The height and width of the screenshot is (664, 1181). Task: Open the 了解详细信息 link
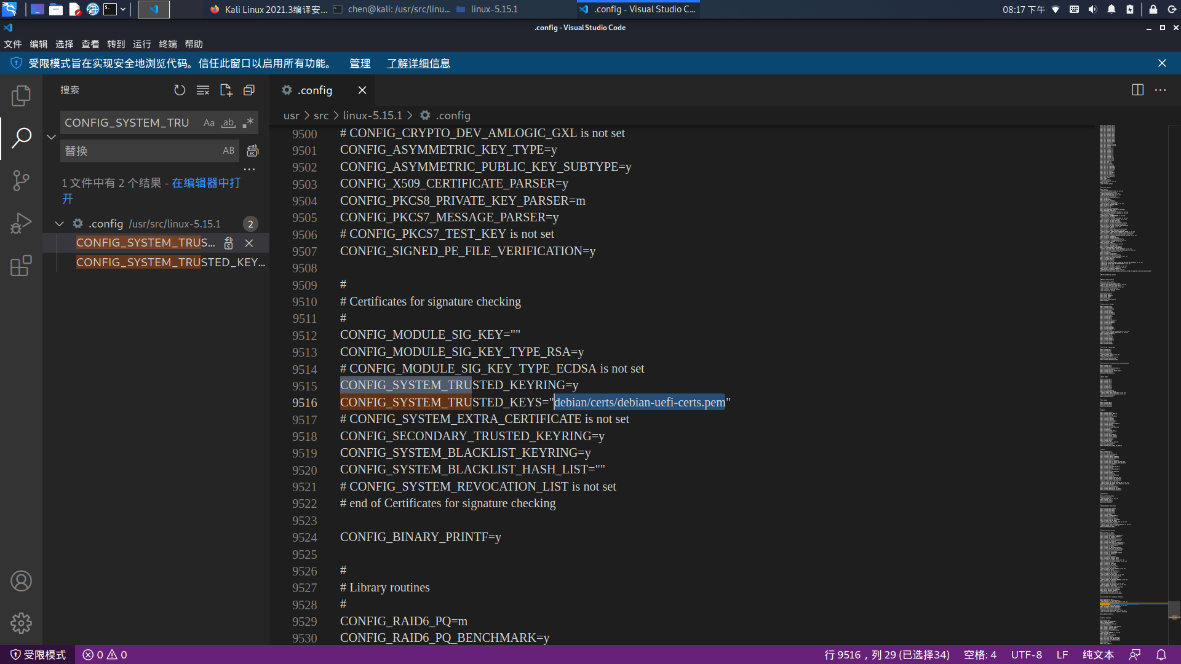coord(418,63)
